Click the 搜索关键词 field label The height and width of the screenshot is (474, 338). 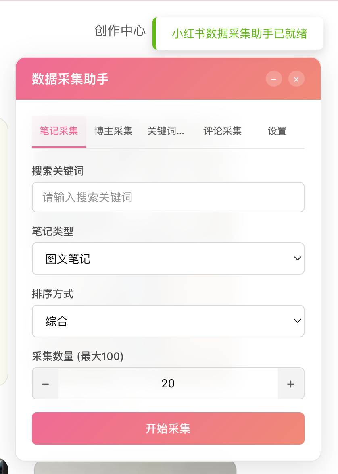[x=58, y=171]
